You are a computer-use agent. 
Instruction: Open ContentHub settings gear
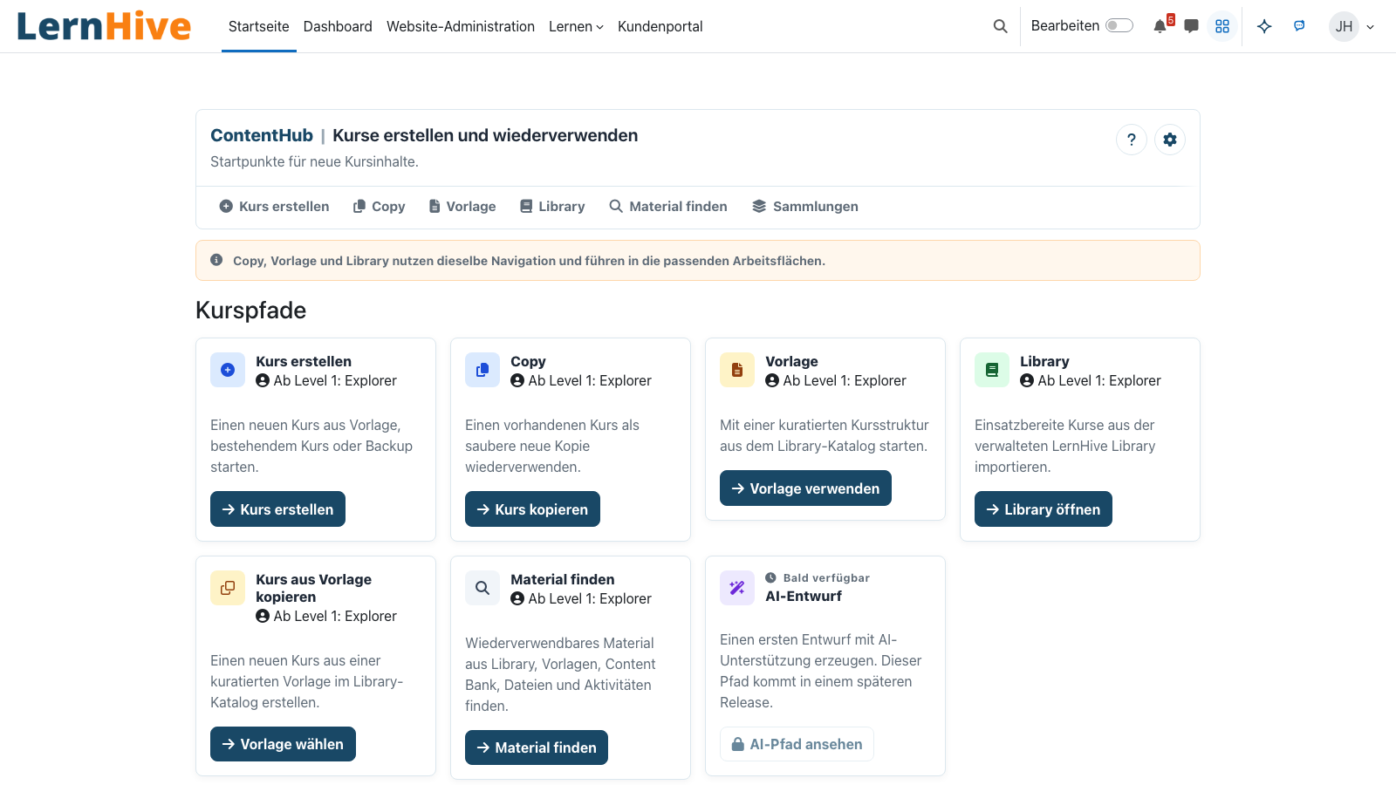(x=1170, y=140)
